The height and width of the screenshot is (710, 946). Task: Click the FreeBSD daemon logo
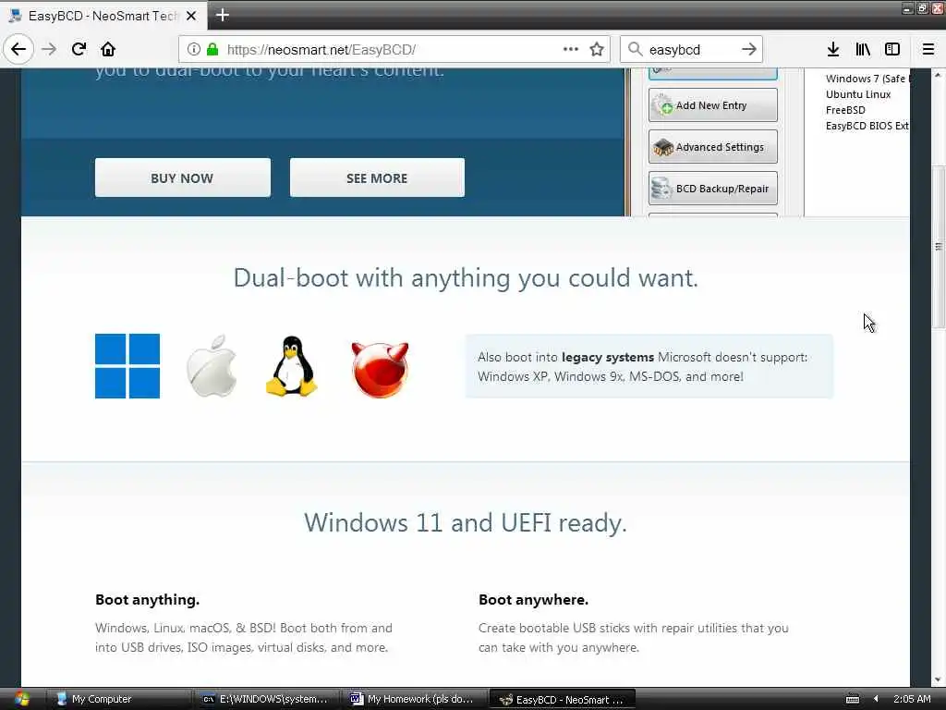pyautogui.click(x=380, y=370)
